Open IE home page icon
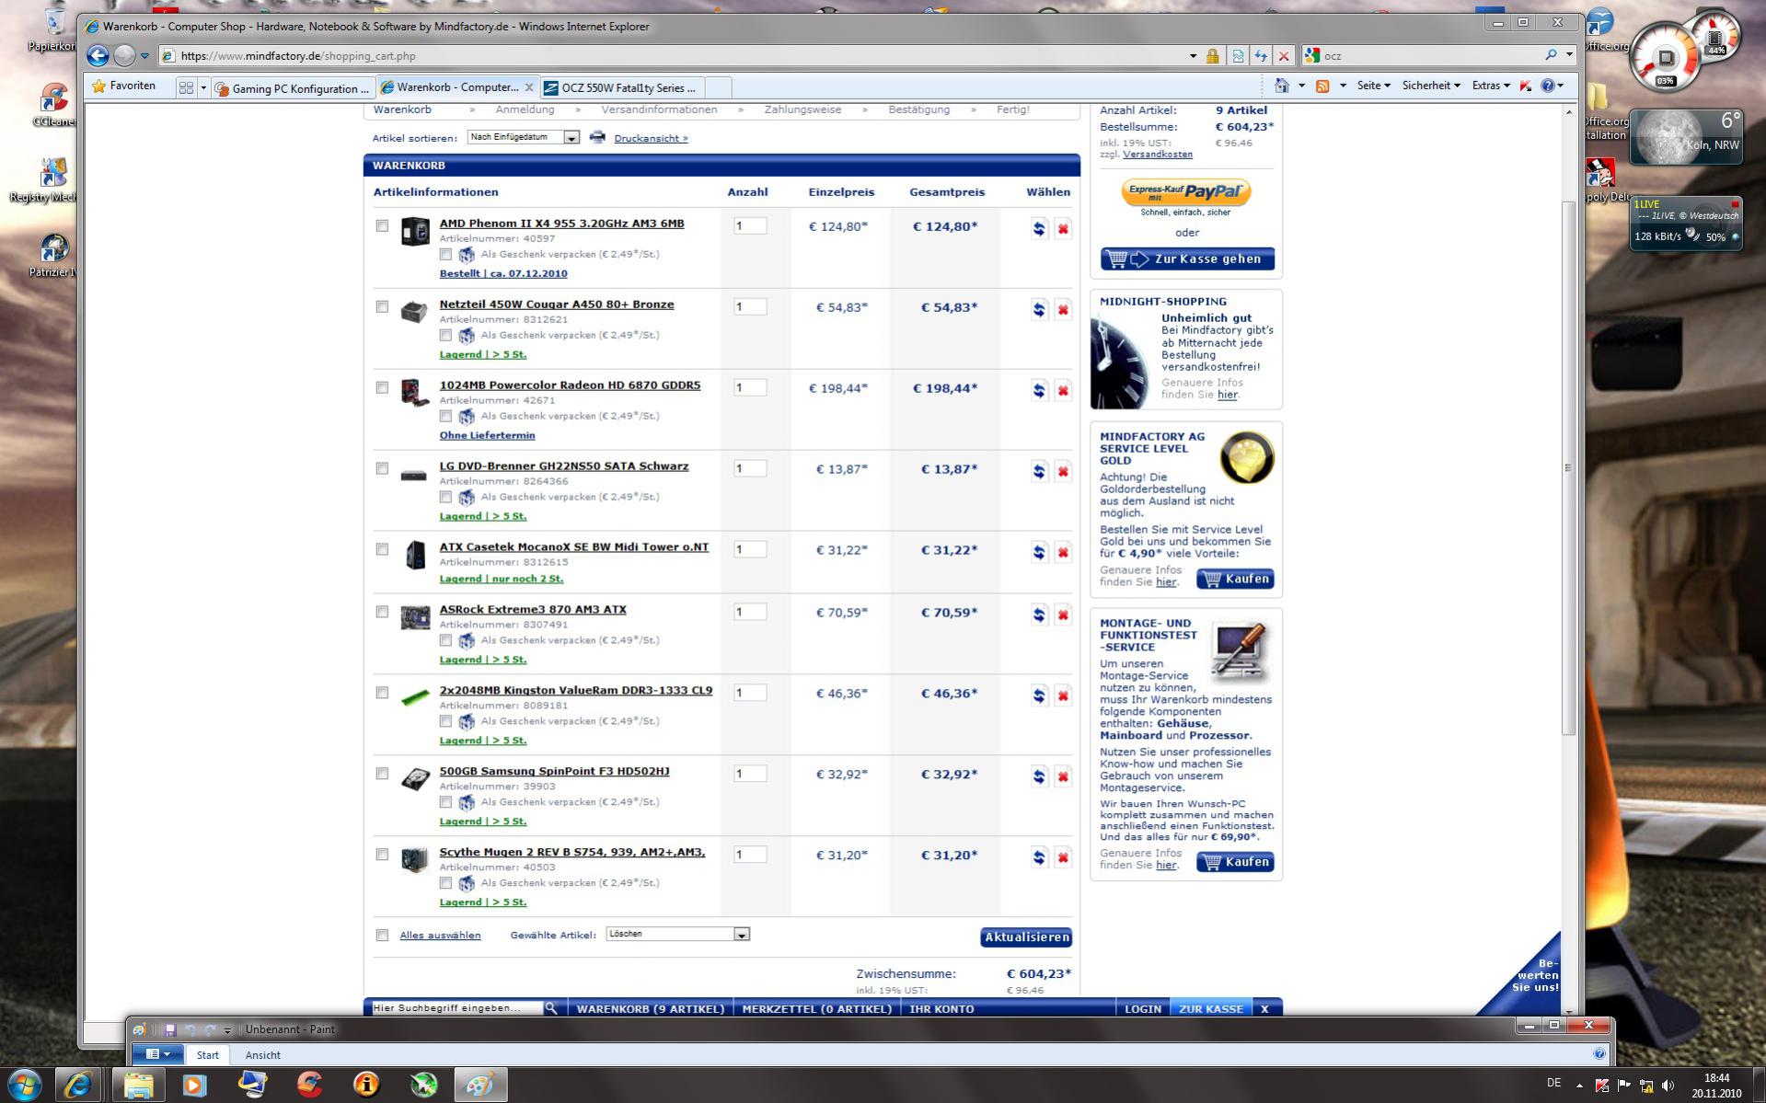This screenshot has width=1766, height=1103. tap(1282, 86)
